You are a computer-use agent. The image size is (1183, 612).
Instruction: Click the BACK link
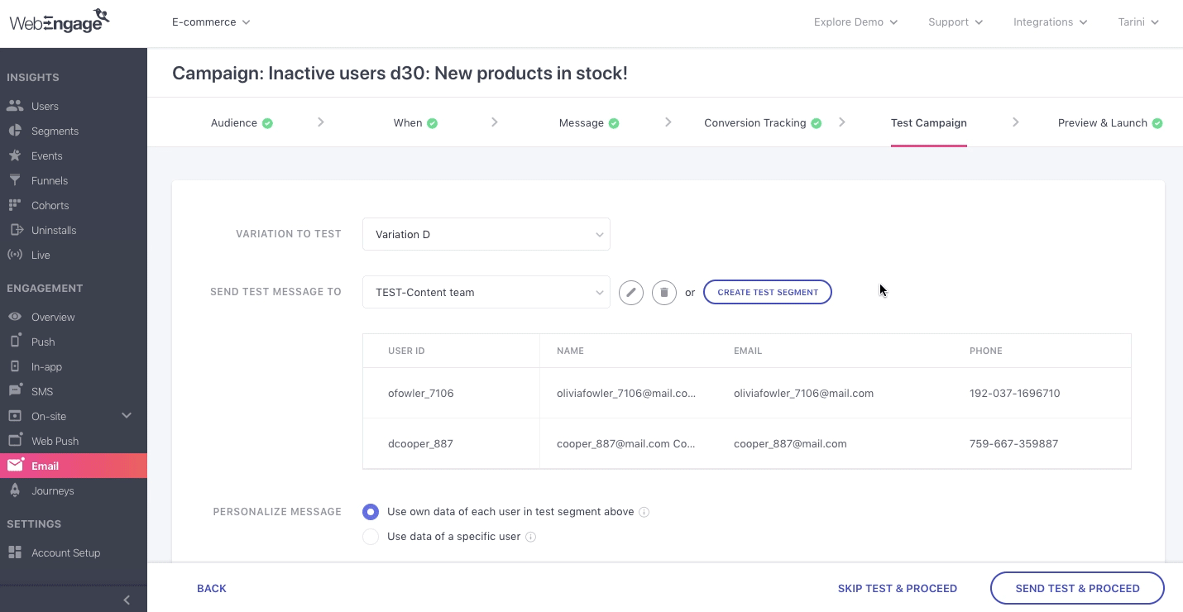pyautogui.click(x=212, y=589)
